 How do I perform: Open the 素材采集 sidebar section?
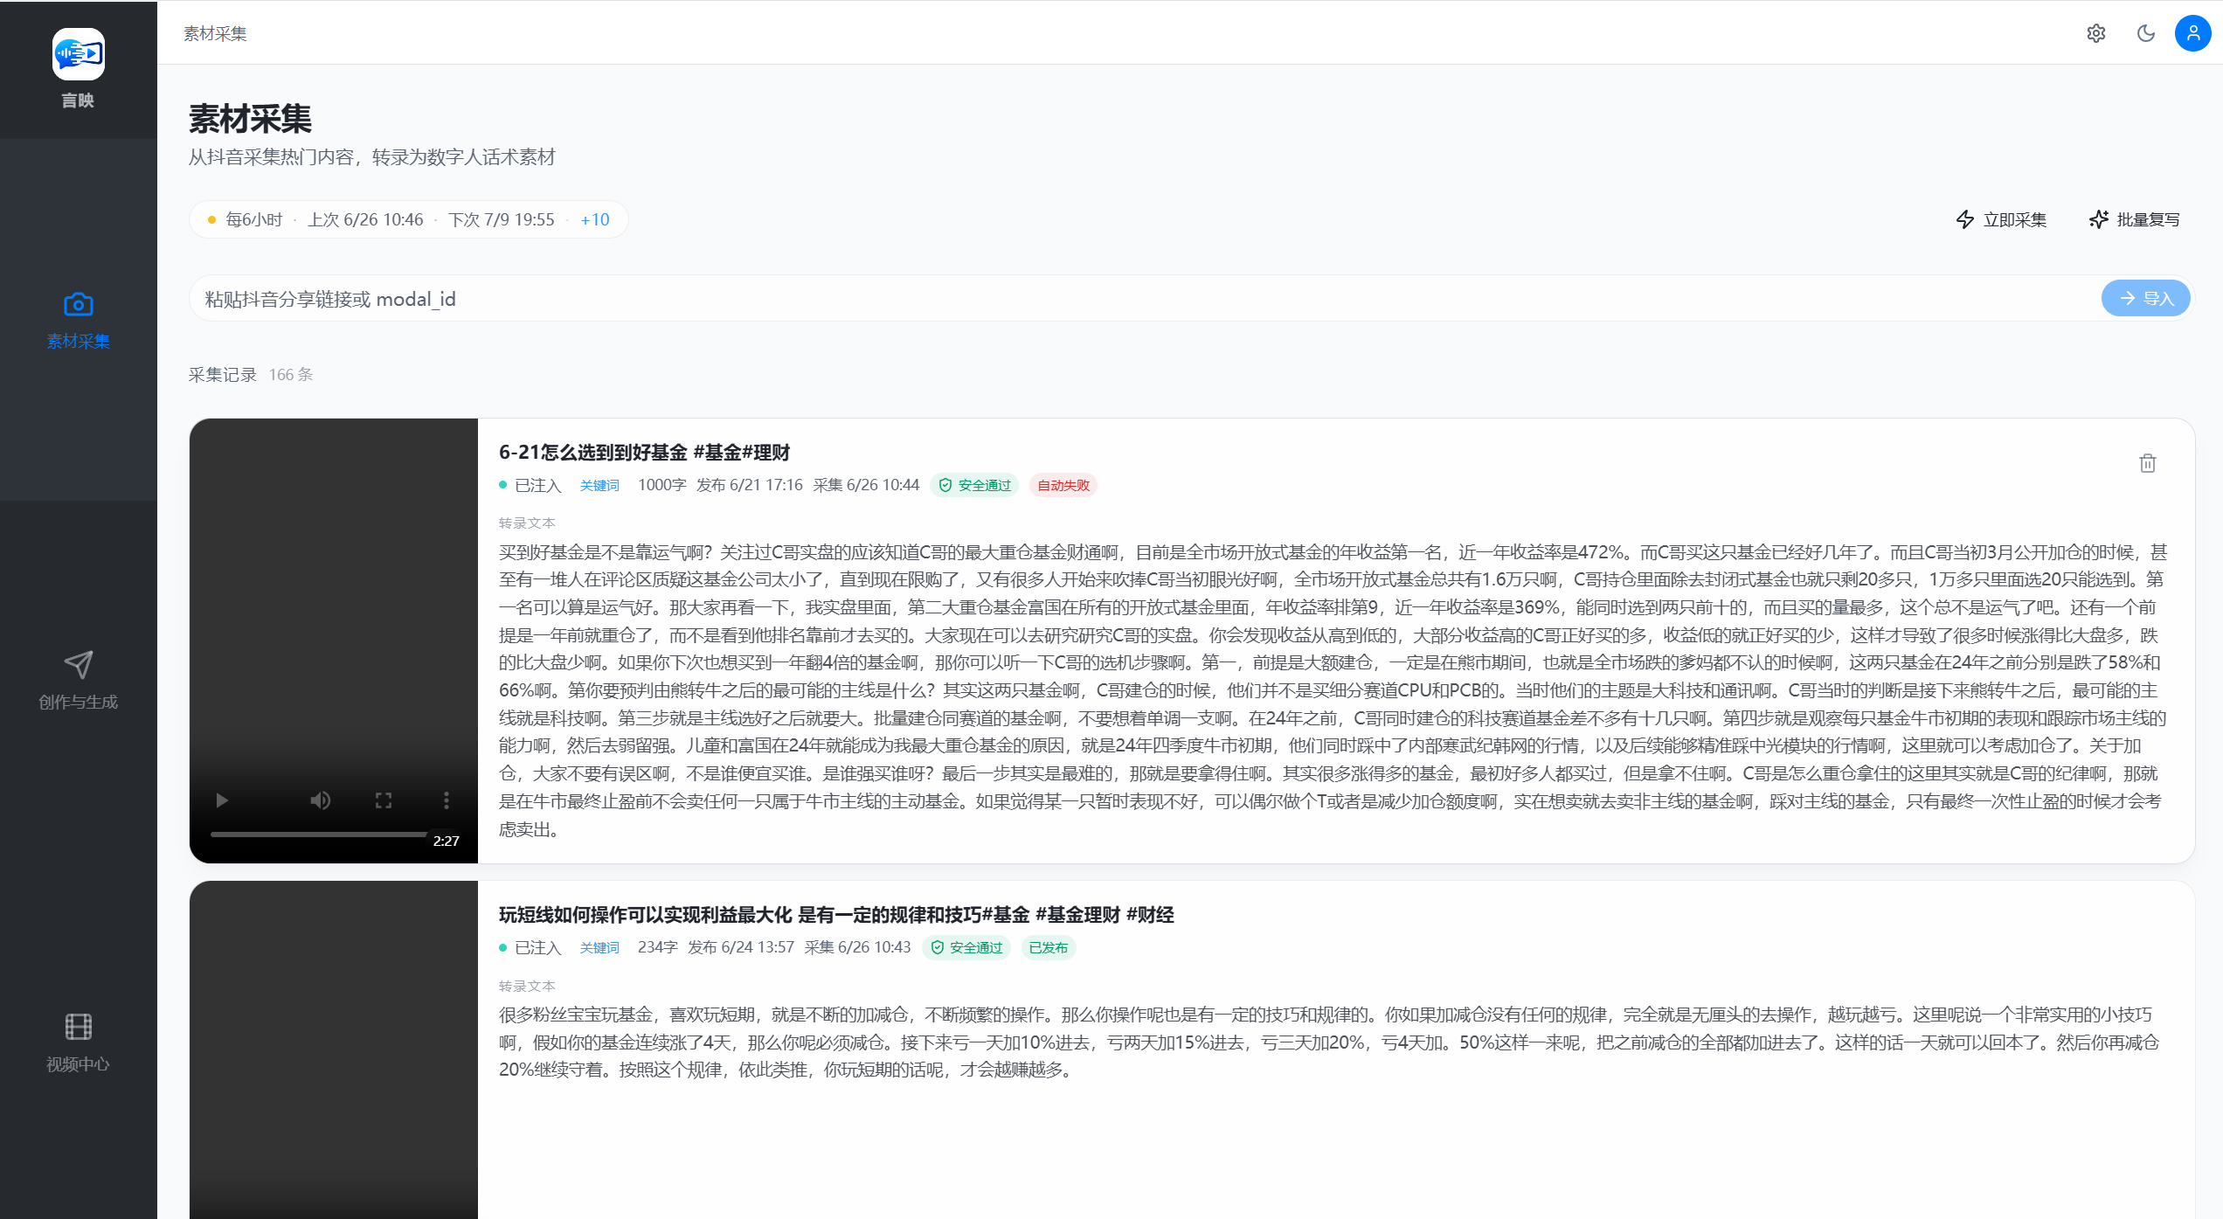point(78,321)
